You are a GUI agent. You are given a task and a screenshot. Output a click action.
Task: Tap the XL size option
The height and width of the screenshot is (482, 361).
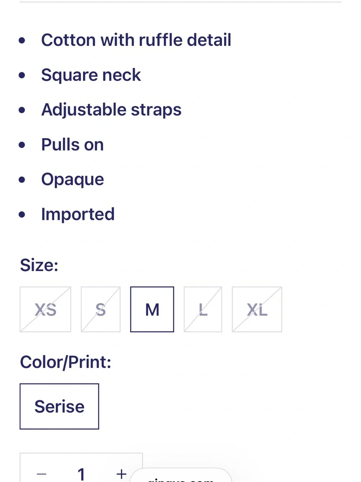(x=257, y=310)
